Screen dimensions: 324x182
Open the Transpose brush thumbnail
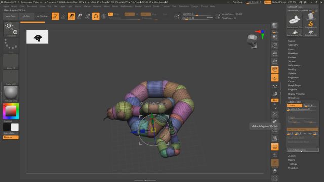pos(11,29)
